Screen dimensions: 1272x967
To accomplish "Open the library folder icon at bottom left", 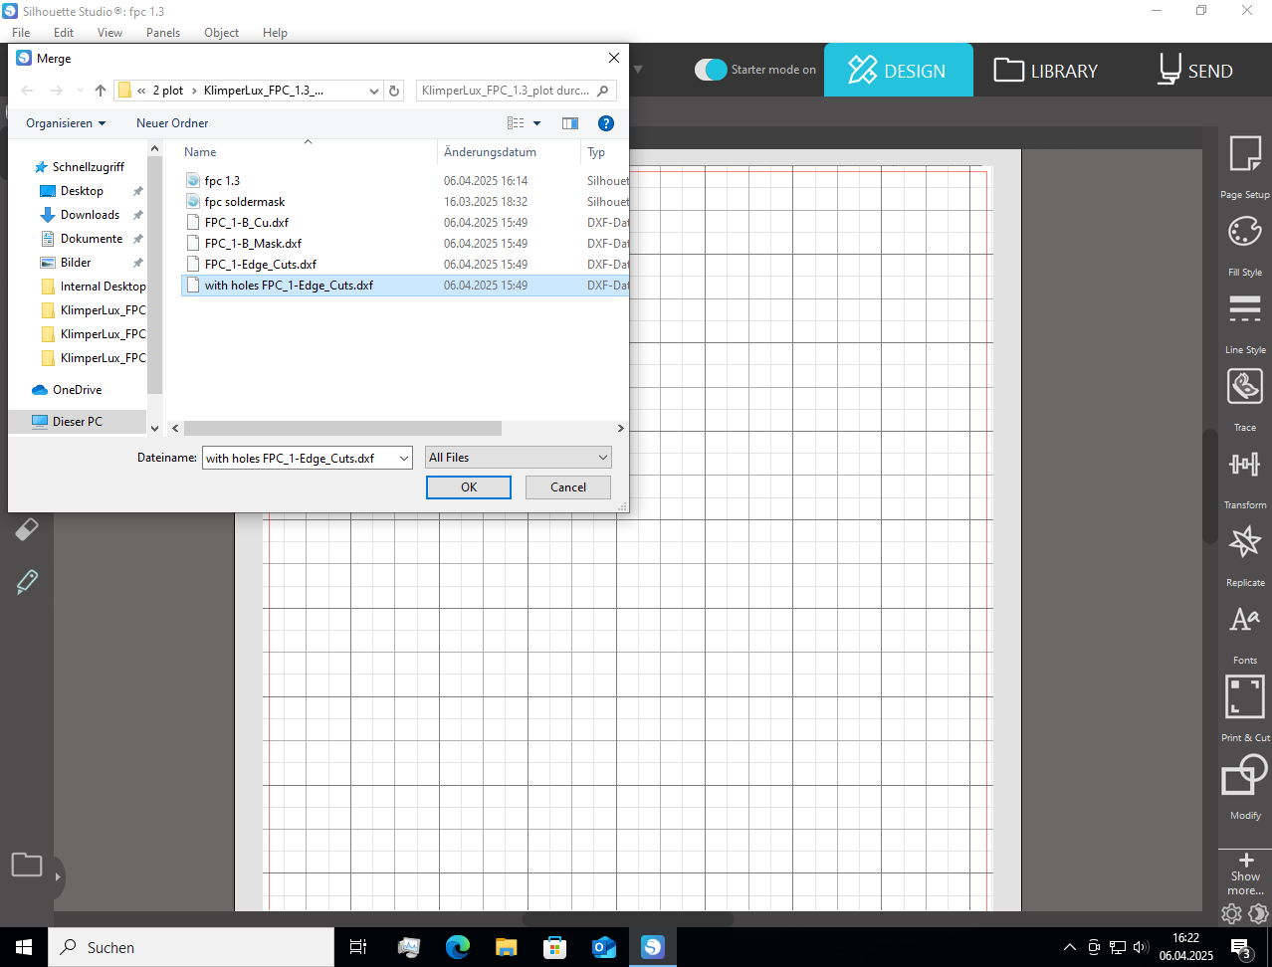I will (27, 864).
